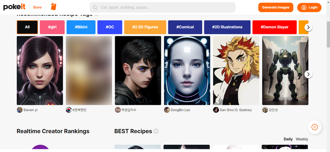Click the Generate Images button
Image resolution: width=330 pixels, height=152 pixels.
[276, 7]
